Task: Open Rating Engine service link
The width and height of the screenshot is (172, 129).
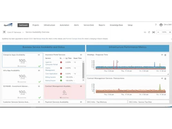Action: [50, 80]
